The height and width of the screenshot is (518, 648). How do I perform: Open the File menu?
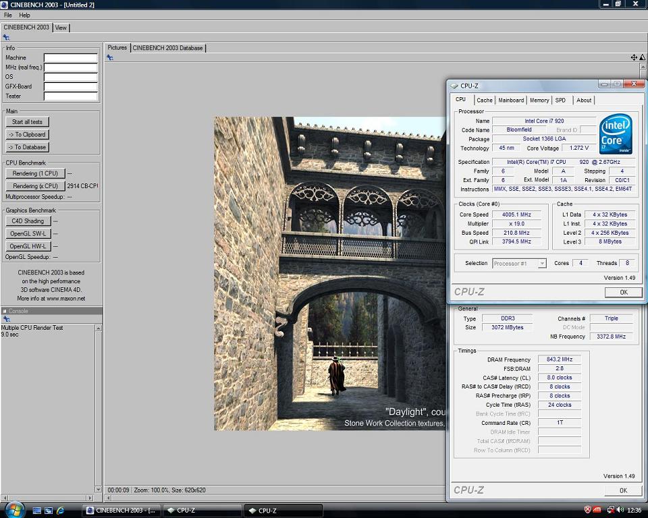8,16
